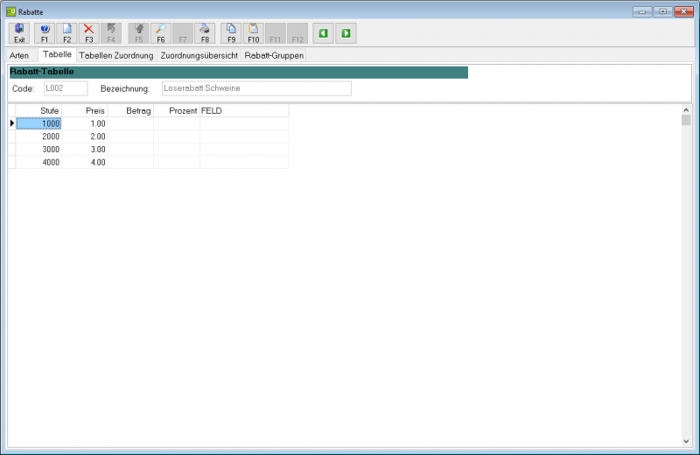Select Stufe cell 4000

(x=38, y=163)
